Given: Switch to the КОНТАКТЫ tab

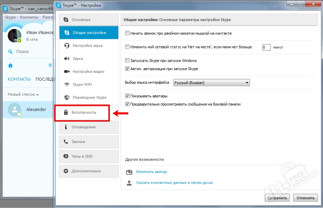Looking at the screenshot, I should 19,79.
